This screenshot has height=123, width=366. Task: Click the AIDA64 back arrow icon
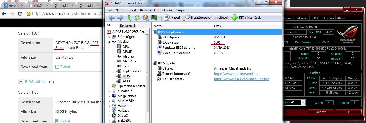(112, 18)
